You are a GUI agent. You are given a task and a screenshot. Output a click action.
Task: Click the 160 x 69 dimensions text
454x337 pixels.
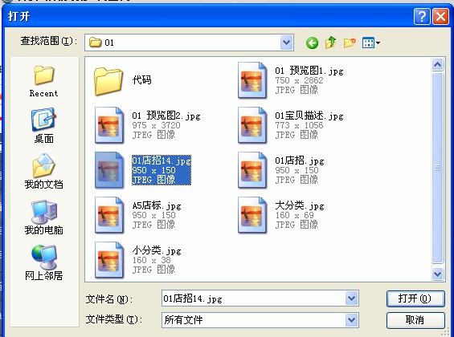pos(294,215)
